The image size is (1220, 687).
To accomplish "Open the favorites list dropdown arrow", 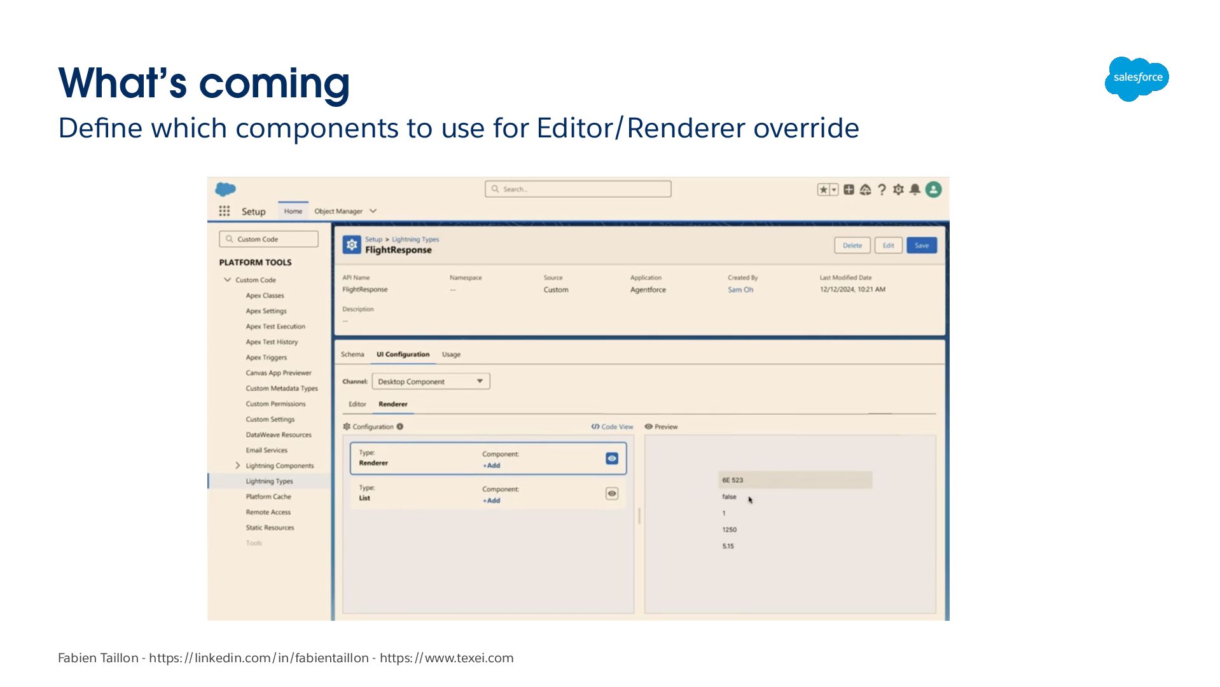I will [x=834, y=190].
